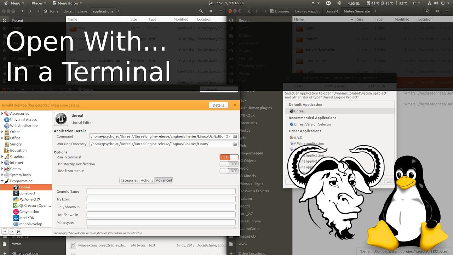Open the MEGA indicator in top bar

[x=328, y=3]
